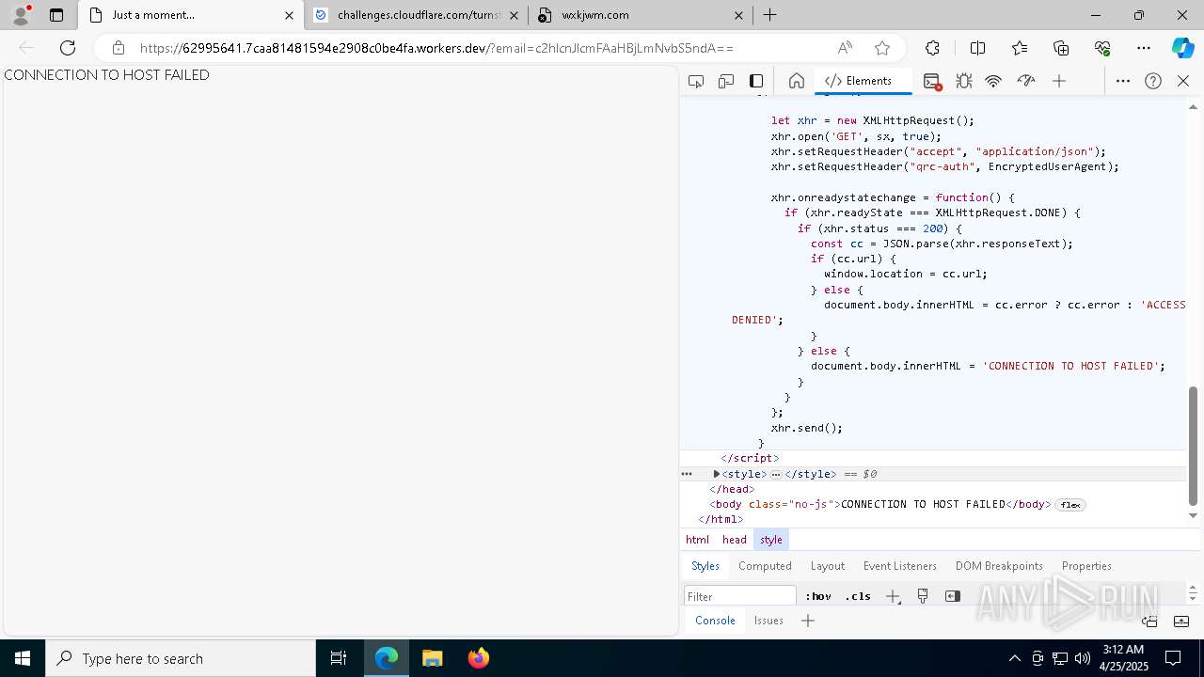Launch Firefox from the taskbar

(479, 658)
